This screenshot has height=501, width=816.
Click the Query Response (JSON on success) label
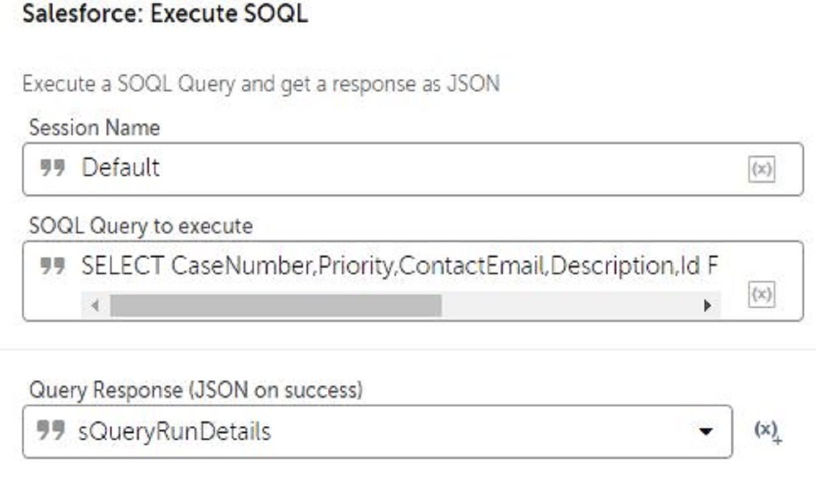(196, 389)
